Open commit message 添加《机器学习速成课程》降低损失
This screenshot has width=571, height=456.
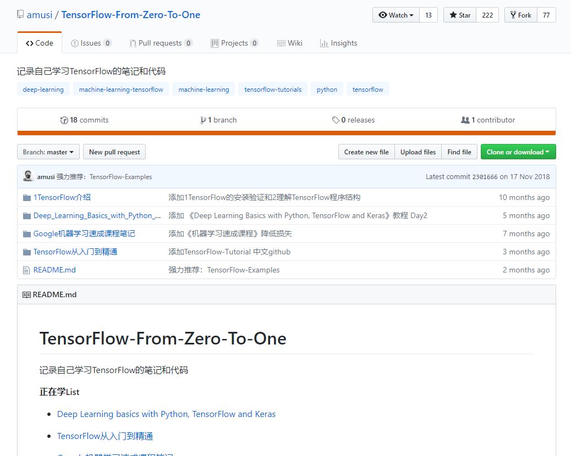pos(230,234)
